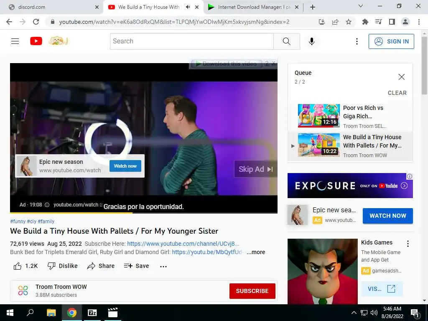The width and height of the screenshot is (428, 321).
Task: Click install app icon in address bar
Action: [x=322, y=22]
